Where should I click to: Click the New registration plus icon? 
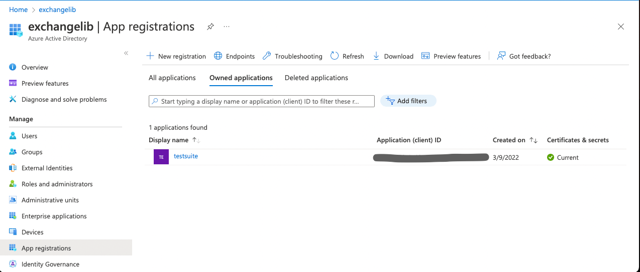pyautogui.click(x=150, y=56)
